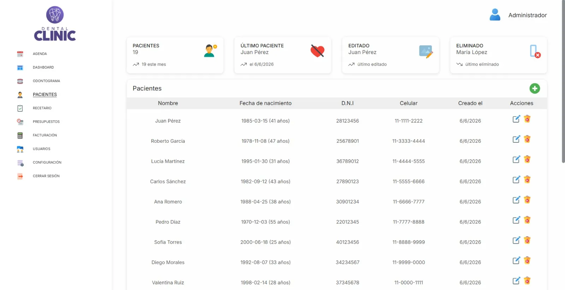Go to Agenda menu label
565x290 pixels.
coord(40,54)
